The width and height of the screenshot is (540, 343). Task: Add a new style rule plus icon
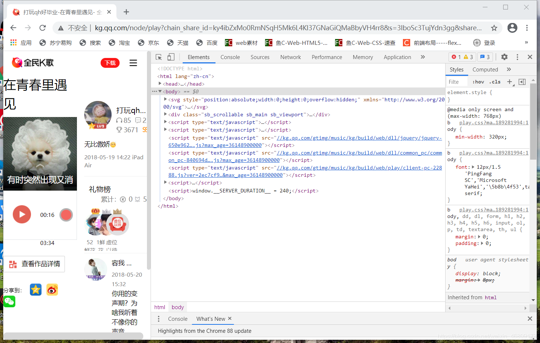tap(510, 82)
